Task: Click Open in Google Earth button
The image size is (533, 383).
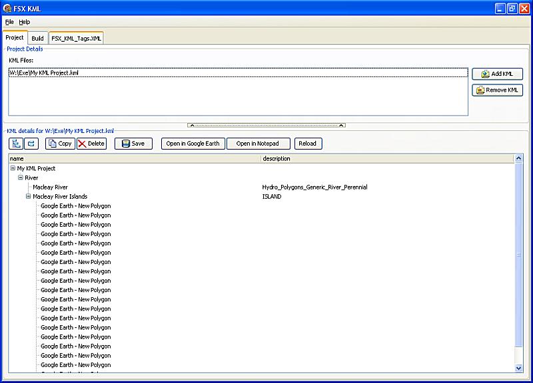Action: 193,144
